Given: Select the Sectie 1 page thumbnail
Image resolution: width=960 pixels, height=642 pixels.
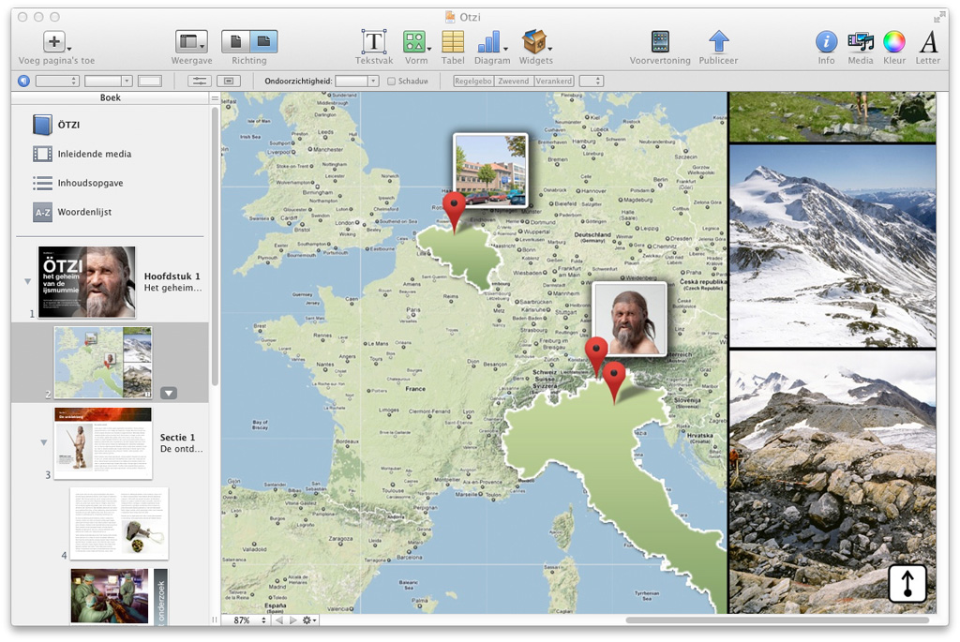Looking at the screenshot, I should click(x=103, y=443).
